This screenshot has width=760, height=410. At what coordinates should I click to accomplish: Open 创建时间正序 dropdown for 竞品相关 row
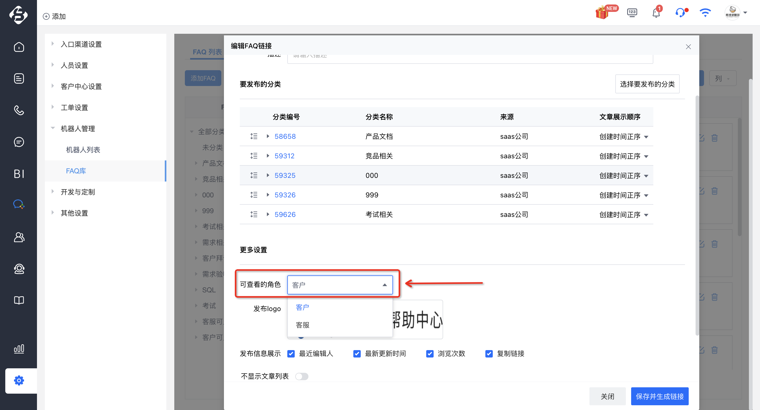point(623,156)
